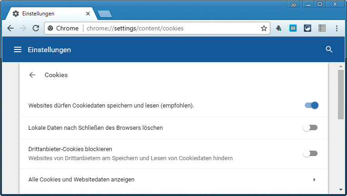Click the dark blue circular extension icon
Screen dimensions: 347x196
pos(307,28)
